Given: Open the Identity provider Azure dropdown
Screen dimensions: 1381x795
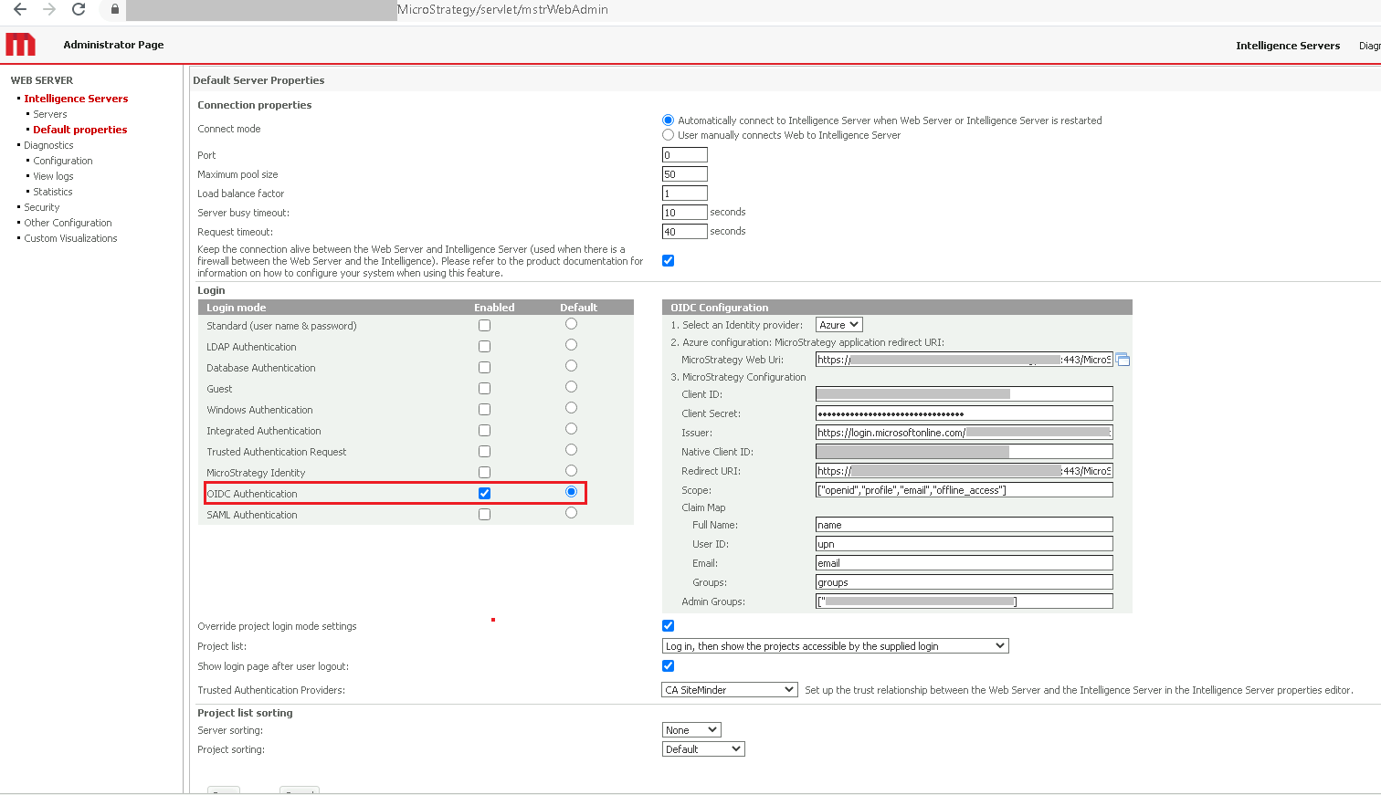Looking at the screenshot, I should coord(838,325).
